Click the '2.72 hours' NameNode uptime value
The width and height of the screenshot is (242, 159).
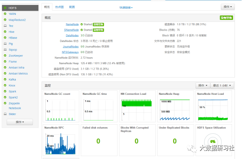point(87,58)
